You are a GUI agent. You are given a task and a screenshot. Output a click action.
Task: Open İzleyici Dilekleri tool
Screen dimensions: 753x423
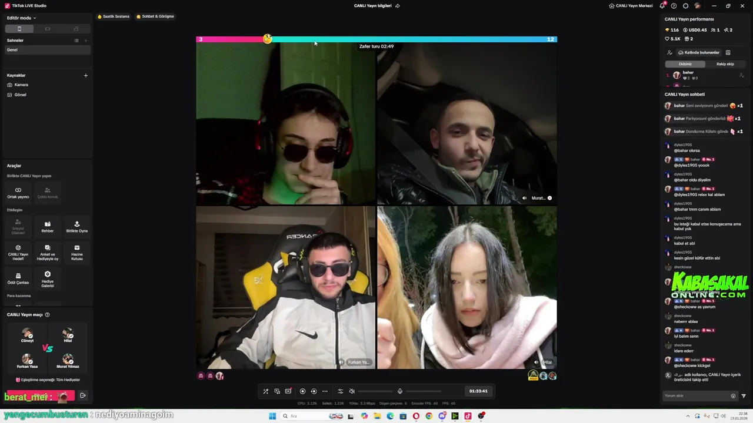point(18,227)
